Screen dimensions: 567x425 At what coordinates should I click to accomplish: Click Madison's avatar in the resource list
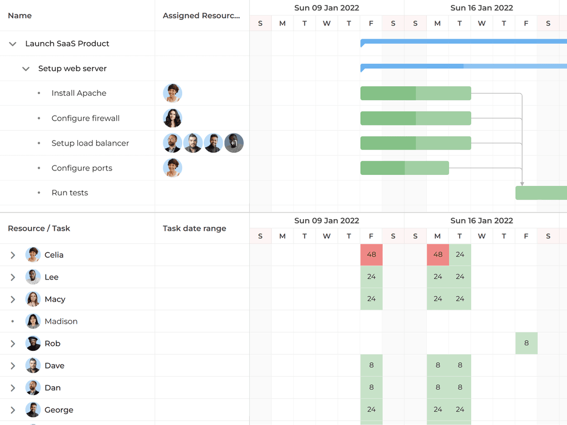(33, 321)
